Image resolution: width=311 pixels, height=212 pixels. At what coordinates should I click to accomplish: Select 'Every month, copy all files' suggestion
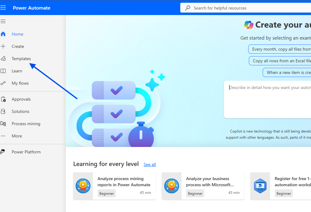click(281, 49)
